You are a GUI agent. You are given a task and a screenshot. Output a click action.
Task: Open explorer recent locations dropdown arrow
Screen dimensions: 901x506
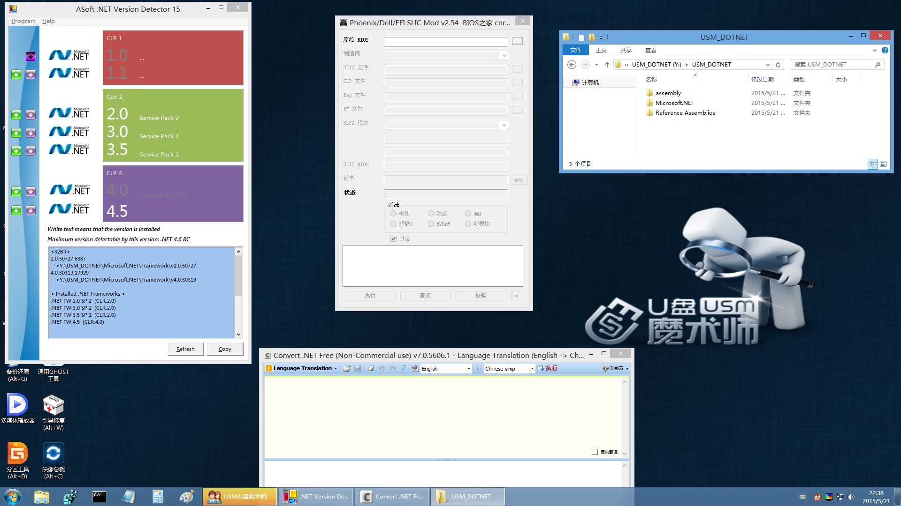(x=596, y=65)
